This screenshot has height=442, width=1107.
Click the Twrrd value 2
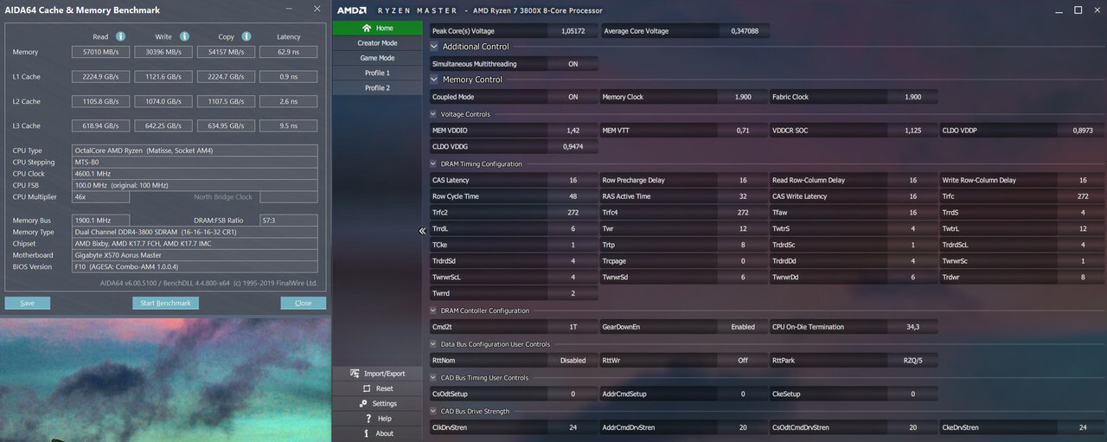573,293
